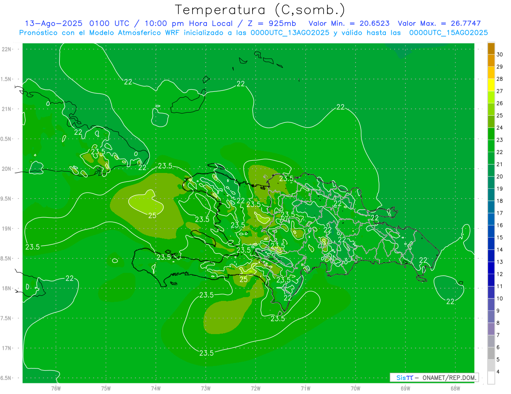Click the '68W' longitude axis label
This screenshot has height=394, width=511.
[455, 388]
